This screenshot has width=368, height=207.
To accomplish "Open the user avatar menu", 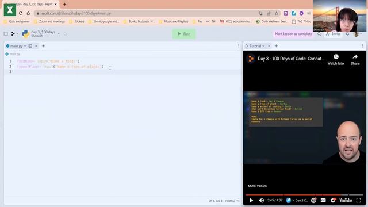I will point(356,34).
